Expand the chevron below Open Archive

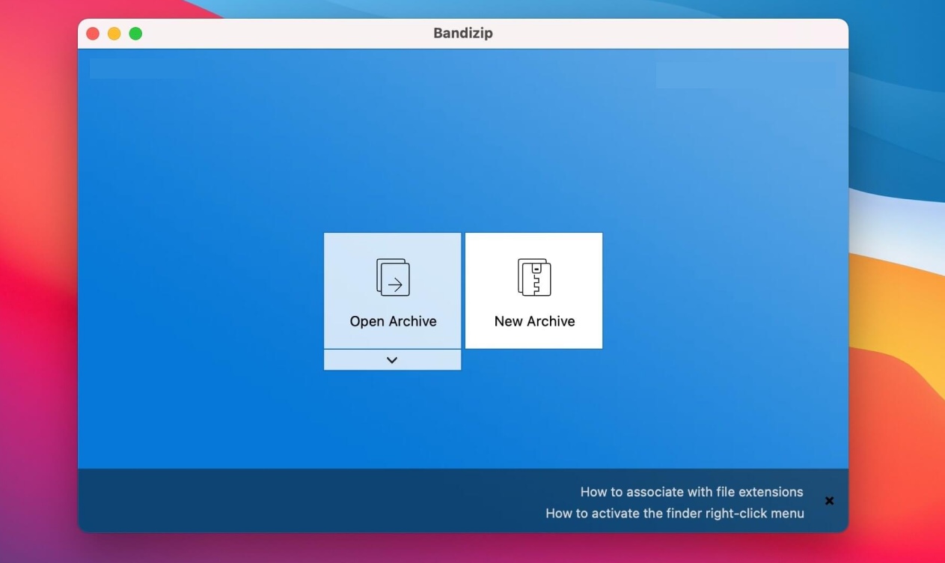[x=392, y=360]
